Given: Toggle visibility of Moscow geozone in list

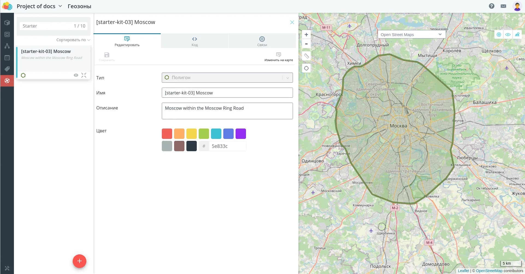Looking at the screenshot, I should (76, 75).
